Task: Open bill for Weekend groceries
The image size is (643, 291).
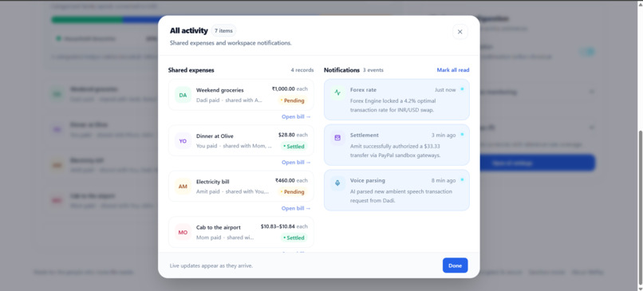Action: point(296,117)
